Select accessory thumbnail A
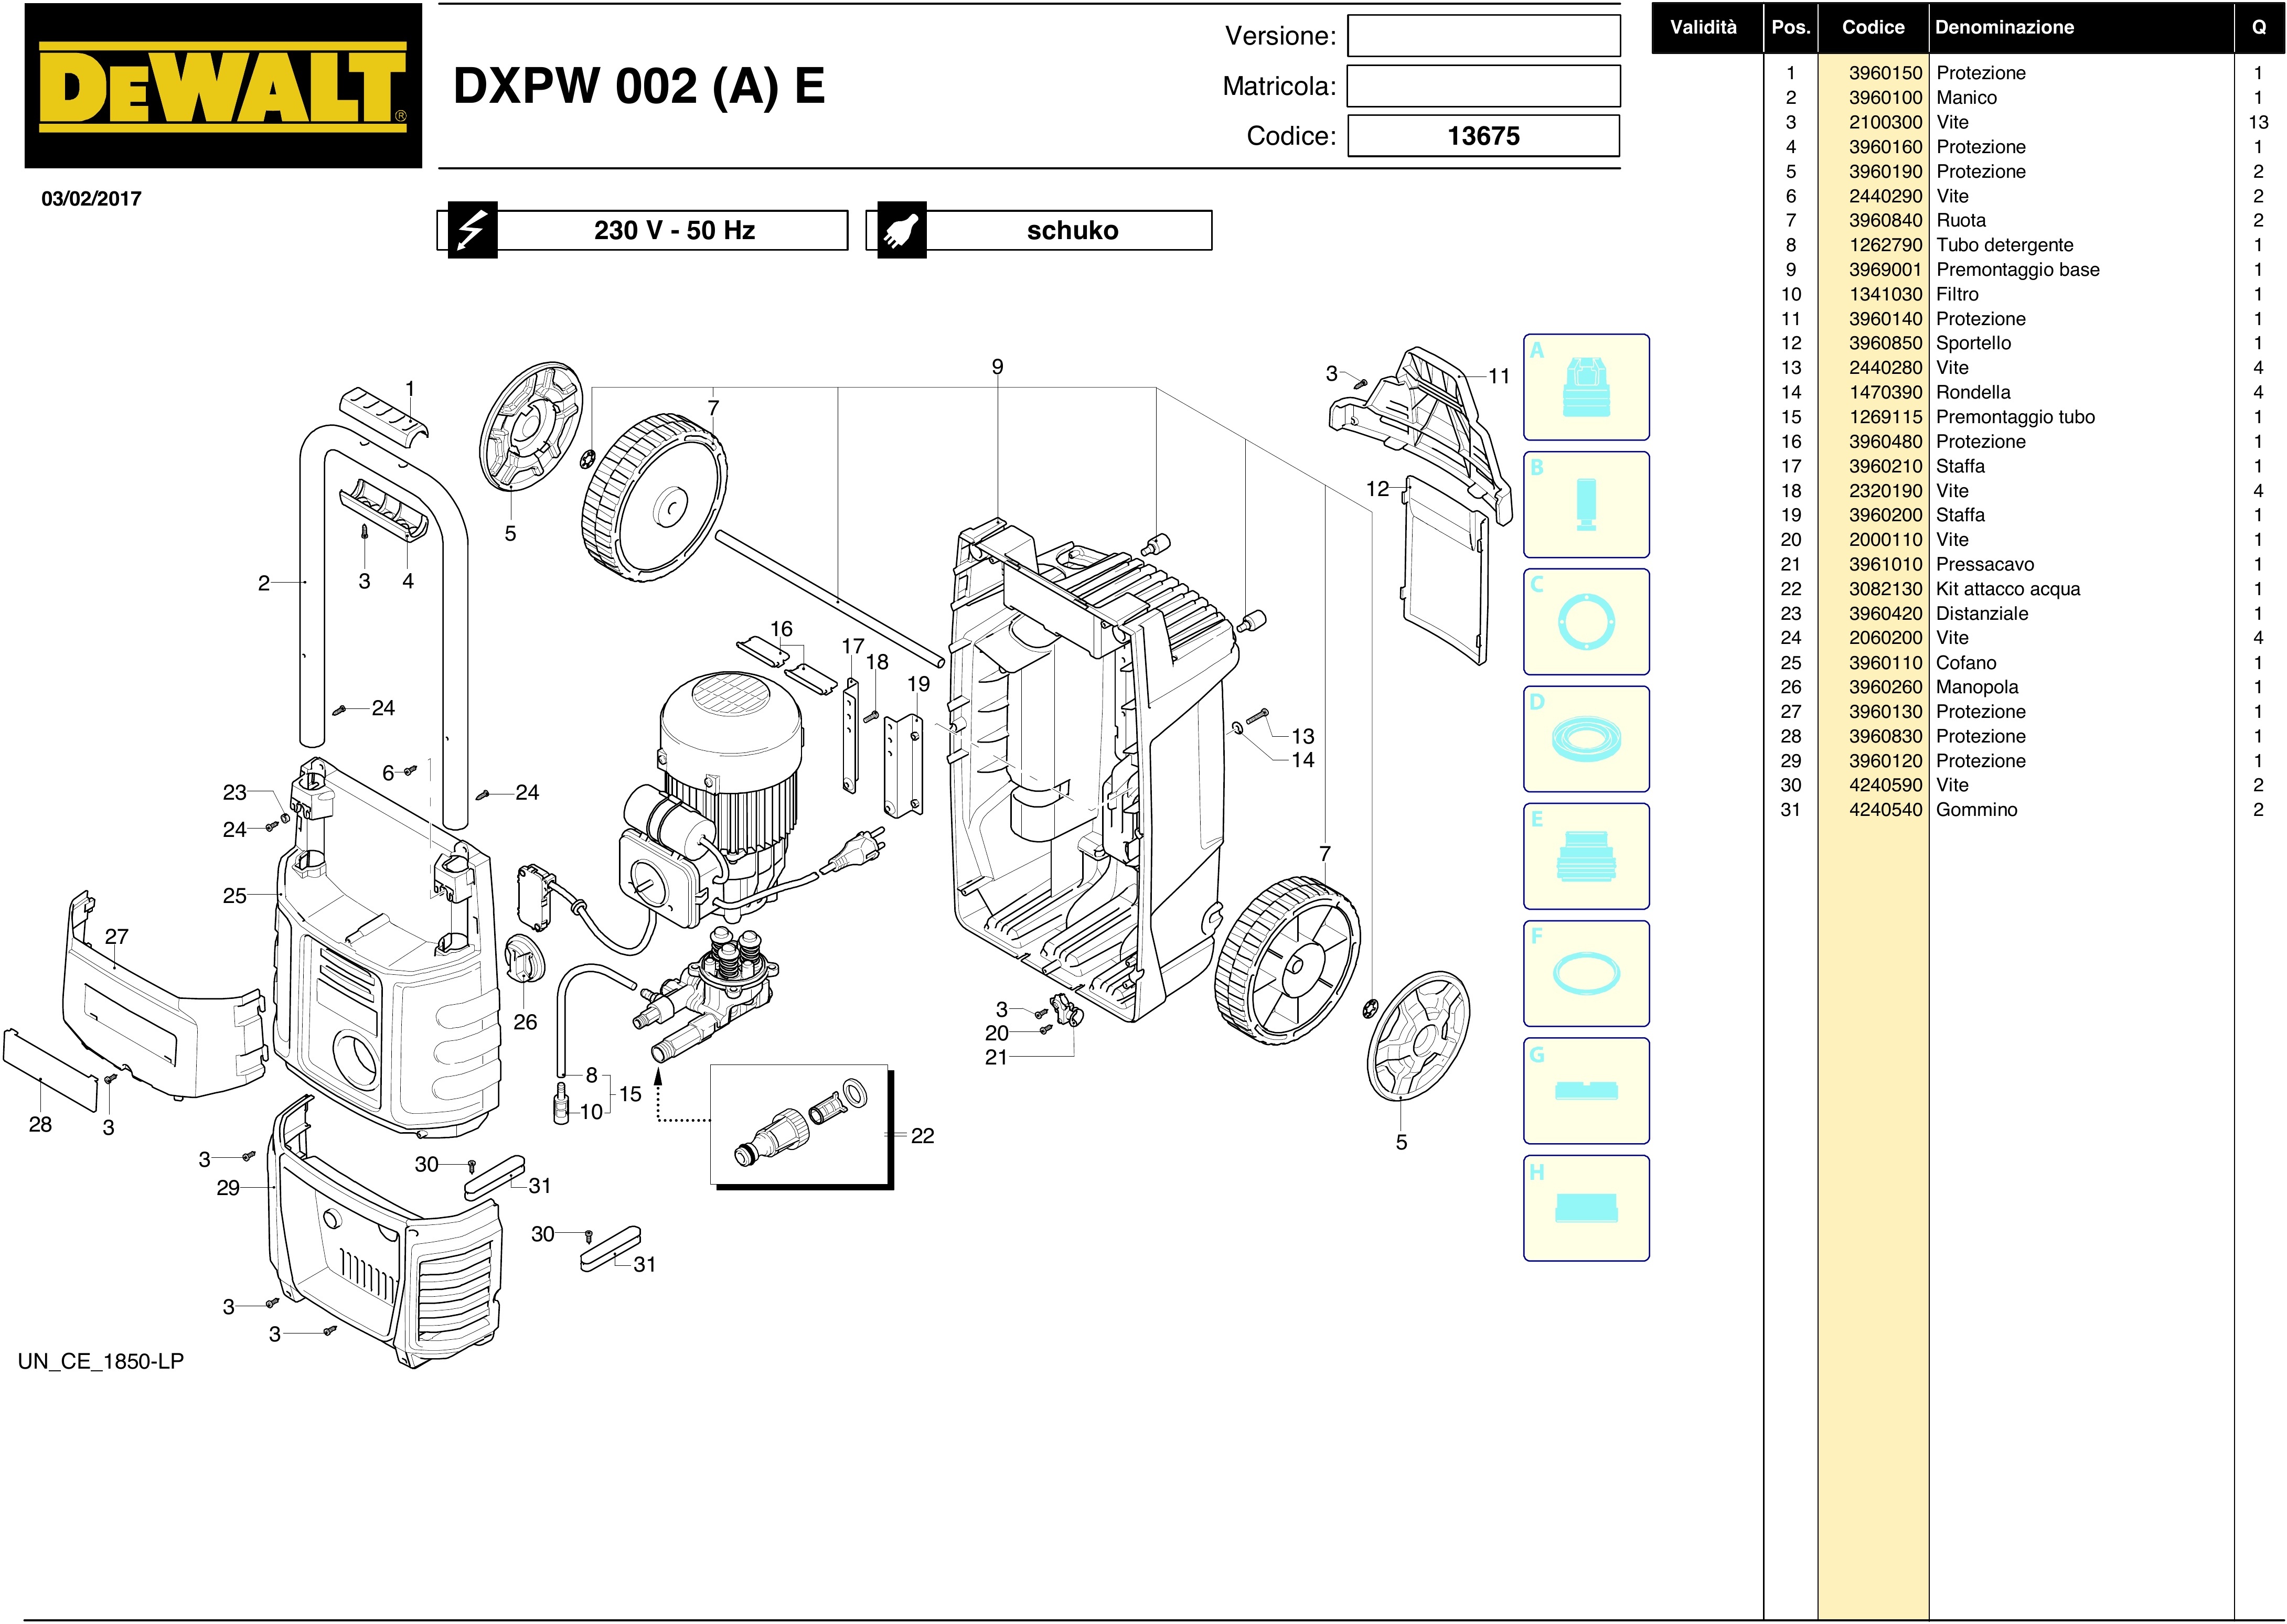The width and height of the screenshot is (2287, 1624). 1586,387
